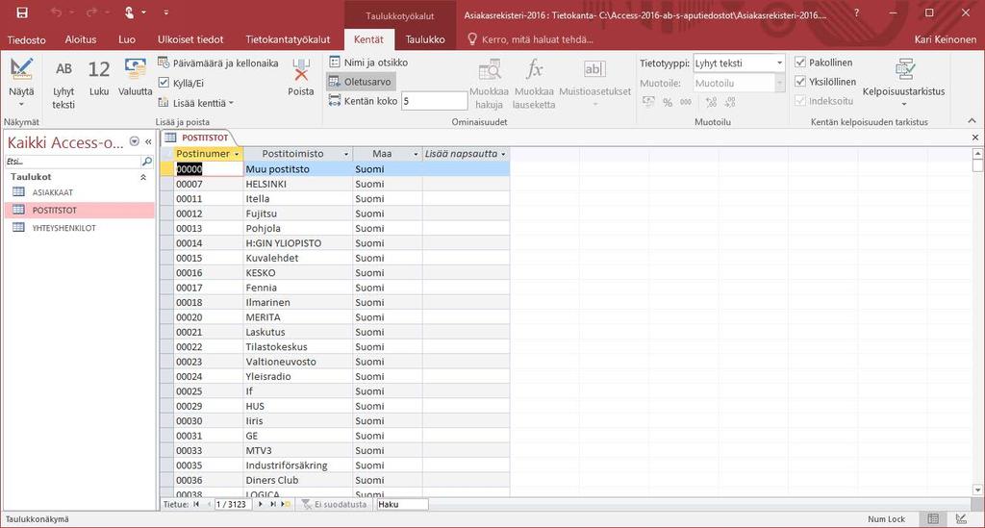The width and height of the screenshot is (985, 528).
Task: Switch to datasheet view in status bar
Action: click(933, 518)
